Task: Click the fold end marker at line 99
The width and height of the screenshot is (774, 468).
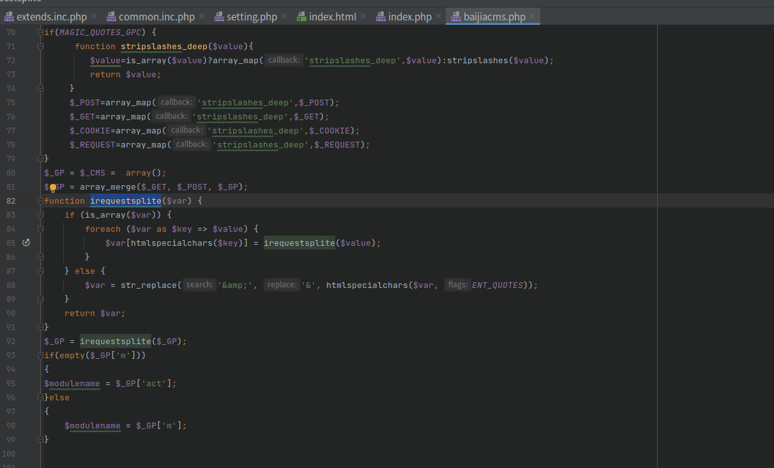Action: point(41,439)
